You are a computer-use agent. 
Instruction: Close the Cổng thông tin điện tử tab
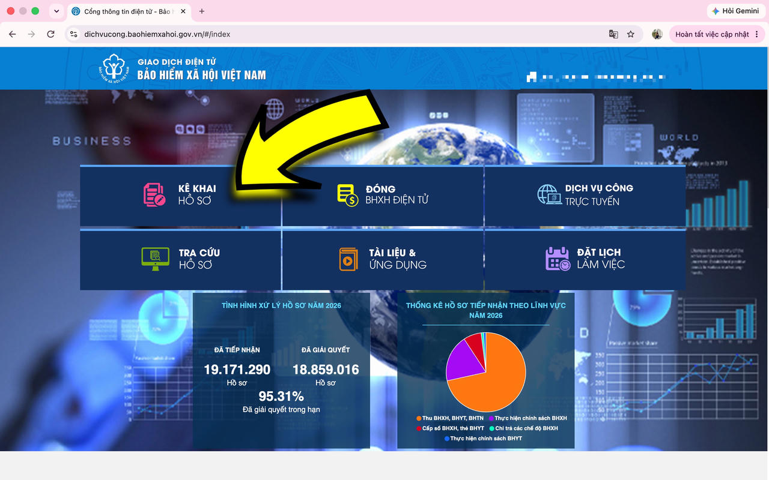183,11
